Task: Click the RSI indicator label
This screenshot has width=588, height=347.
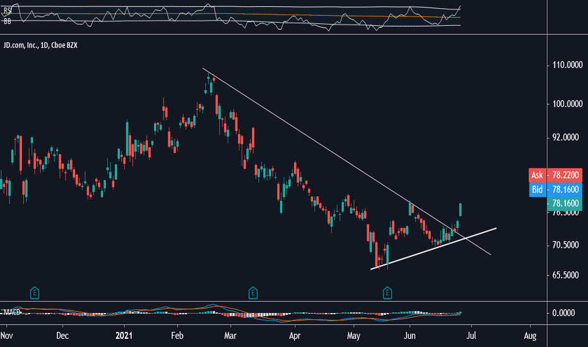Action: pyautogui.click(x=8, y=11)
